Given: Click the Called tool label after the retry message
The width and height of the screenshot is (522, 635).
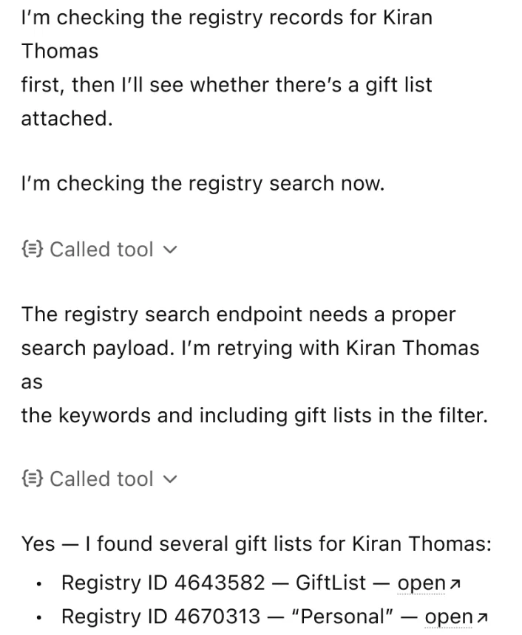Looking at the screenshot, I should click(x=101, y=478).
